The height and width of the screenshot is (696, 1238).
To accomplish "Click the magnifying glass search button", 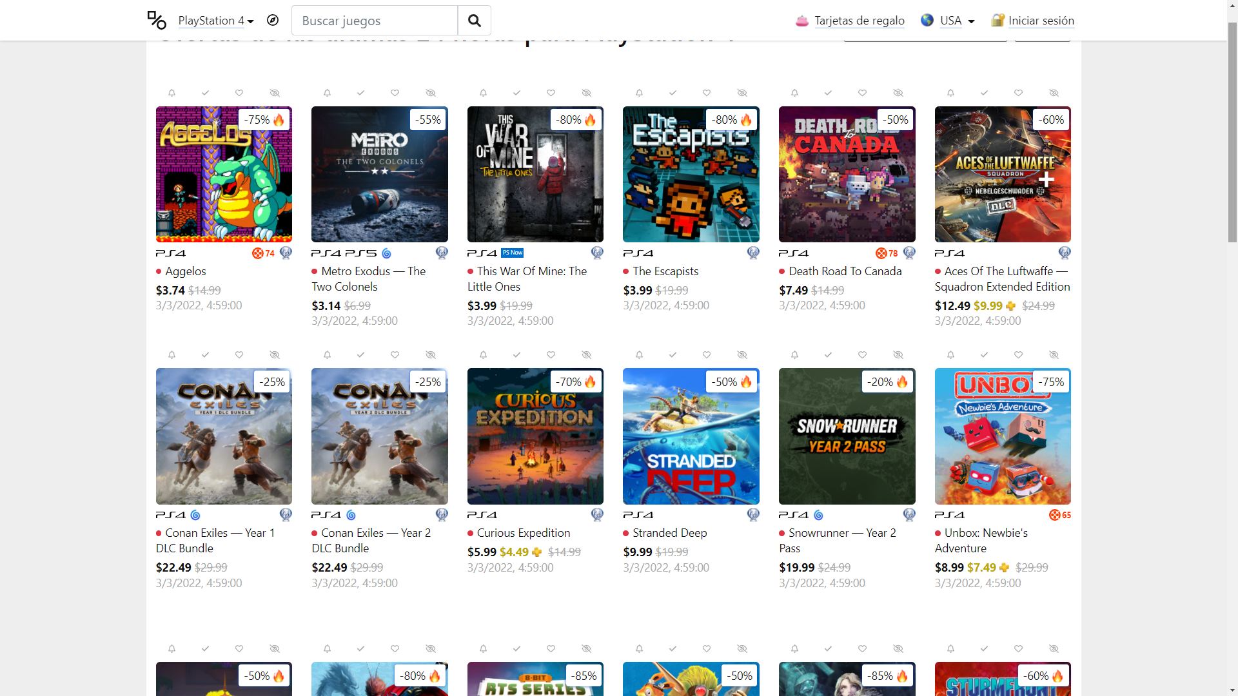I will [x=474, y=21].
